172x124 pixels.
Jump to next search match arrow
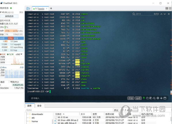coord(165,14)
